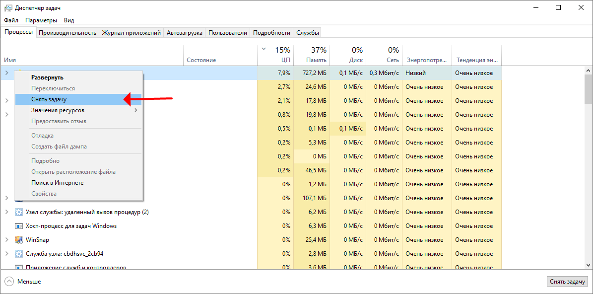The image size is (593, 294).
Task: Click the 25,4 МБ memory cell of WinSnap
Action: pos(312,240)
